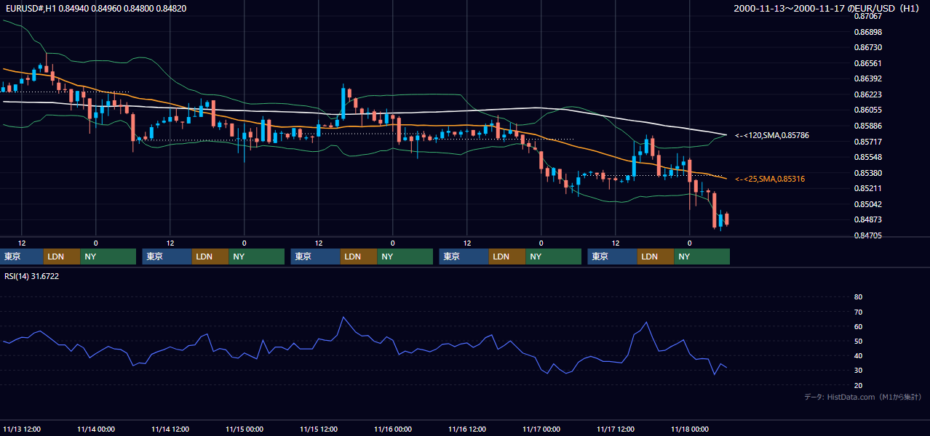Click price axis value 0.85042
930x436 pixels.
click(x=867, y=204)
